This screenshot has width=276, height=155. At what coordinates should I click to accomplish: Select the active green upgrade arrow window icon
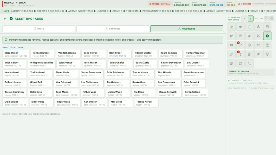[x=267, y=36]
